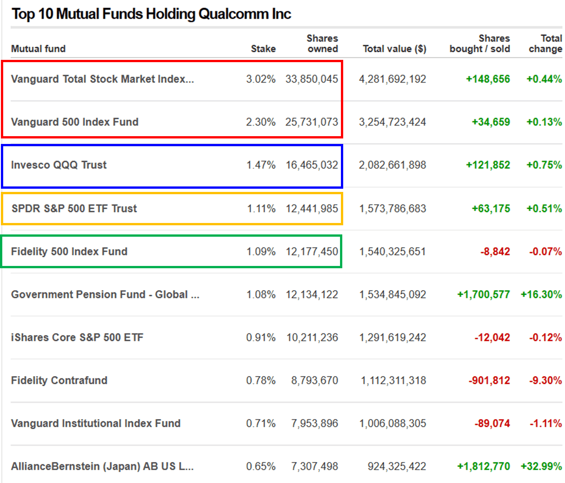The width and height of the screenshot is (565, 483).
Task: Open SPDR S&P 500 ETF Trust
Action: click(x=74, y=208)
